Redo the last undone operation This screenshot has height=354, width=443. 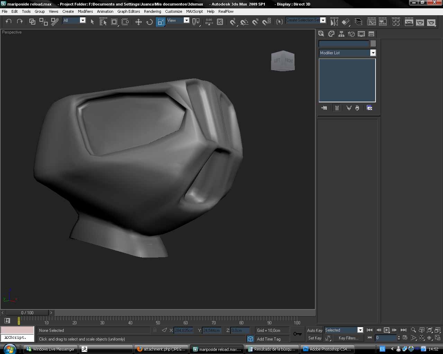click(x=20, y=21)
